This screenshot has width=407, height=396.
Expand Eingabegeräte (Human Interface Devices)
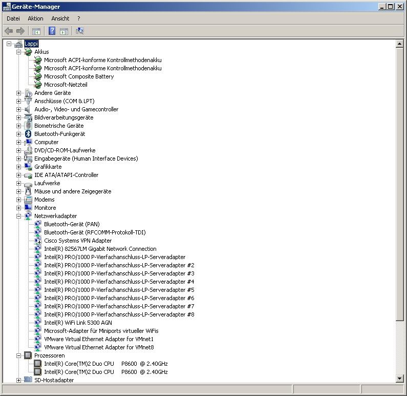19,159
